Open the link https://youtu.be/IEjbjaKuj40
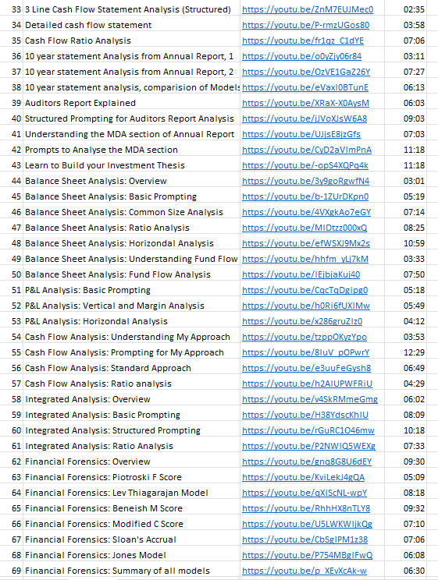 point(301,274)
